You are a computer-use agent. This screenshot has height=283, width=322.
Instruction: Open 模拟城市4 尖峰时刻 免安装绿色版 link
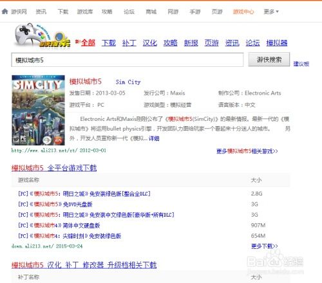[x=70, y=236]
